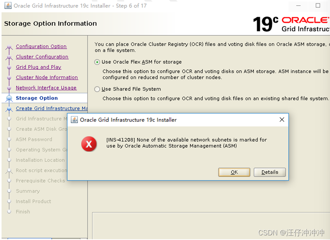330x240 pixels.
Task: Click the step icon next to Configuration Option
Action: pyautogui.click(x=9, y=46)
